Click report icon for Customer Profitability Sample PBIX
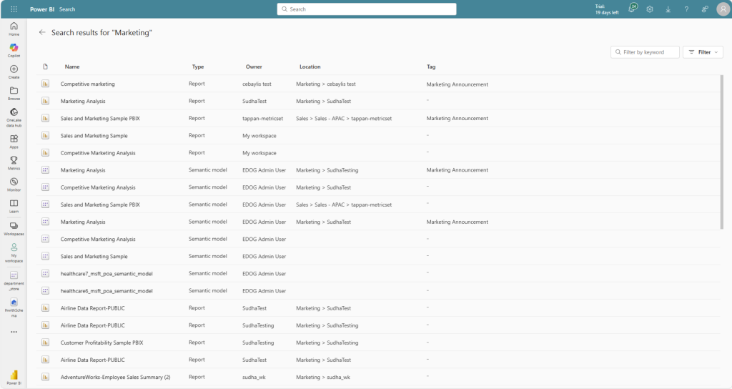The image size is (732, 389). (45, 343)
